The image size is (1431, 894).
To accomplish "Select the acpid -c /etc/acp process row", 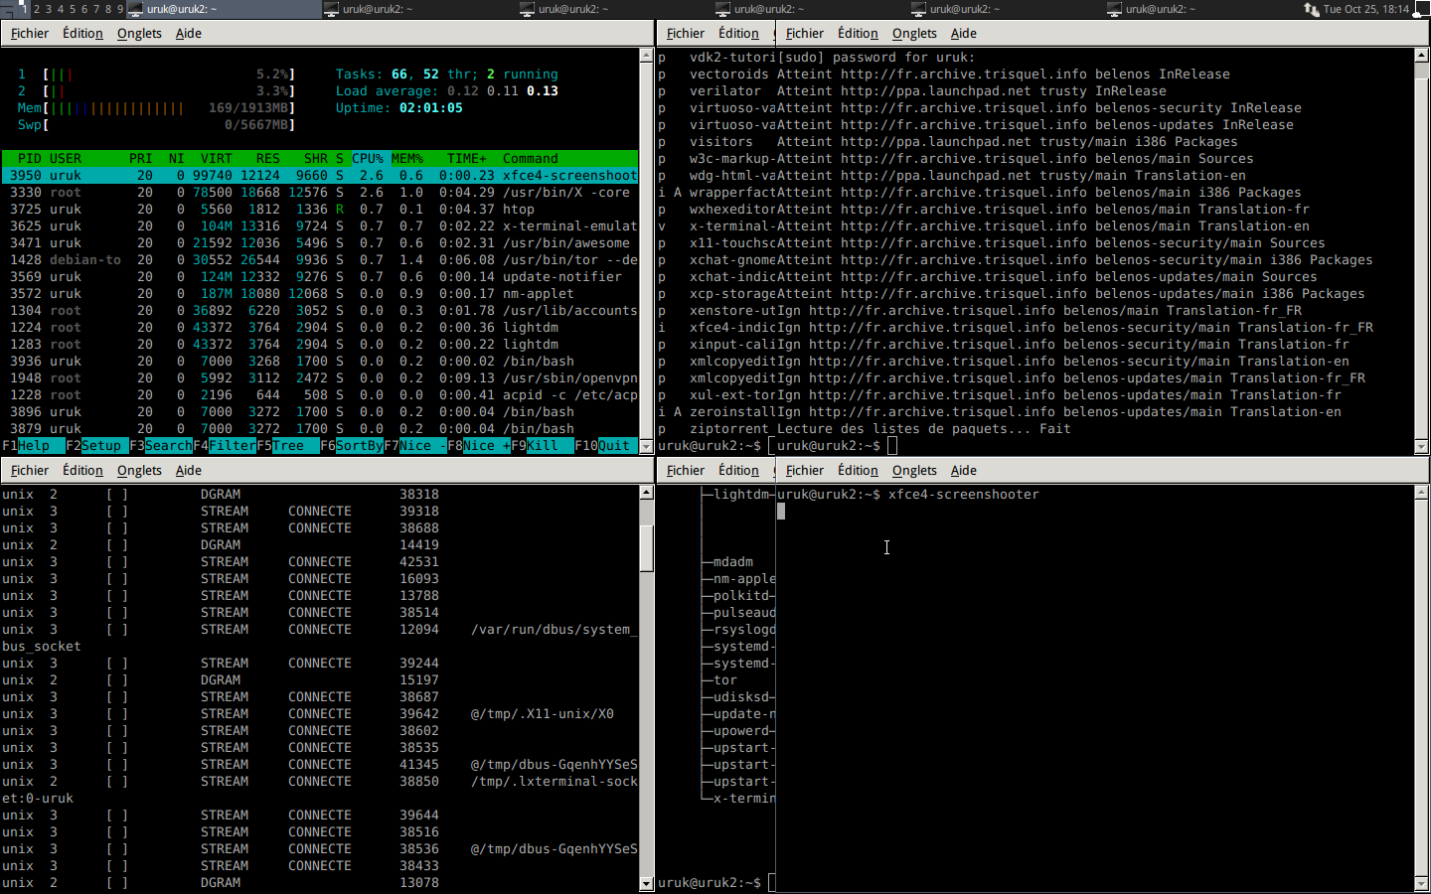I will coord(320,394).
